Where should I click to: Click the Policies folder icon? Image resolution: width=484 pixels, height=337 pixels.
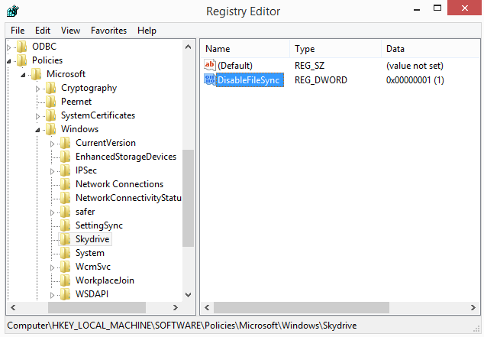click(21, 60)
